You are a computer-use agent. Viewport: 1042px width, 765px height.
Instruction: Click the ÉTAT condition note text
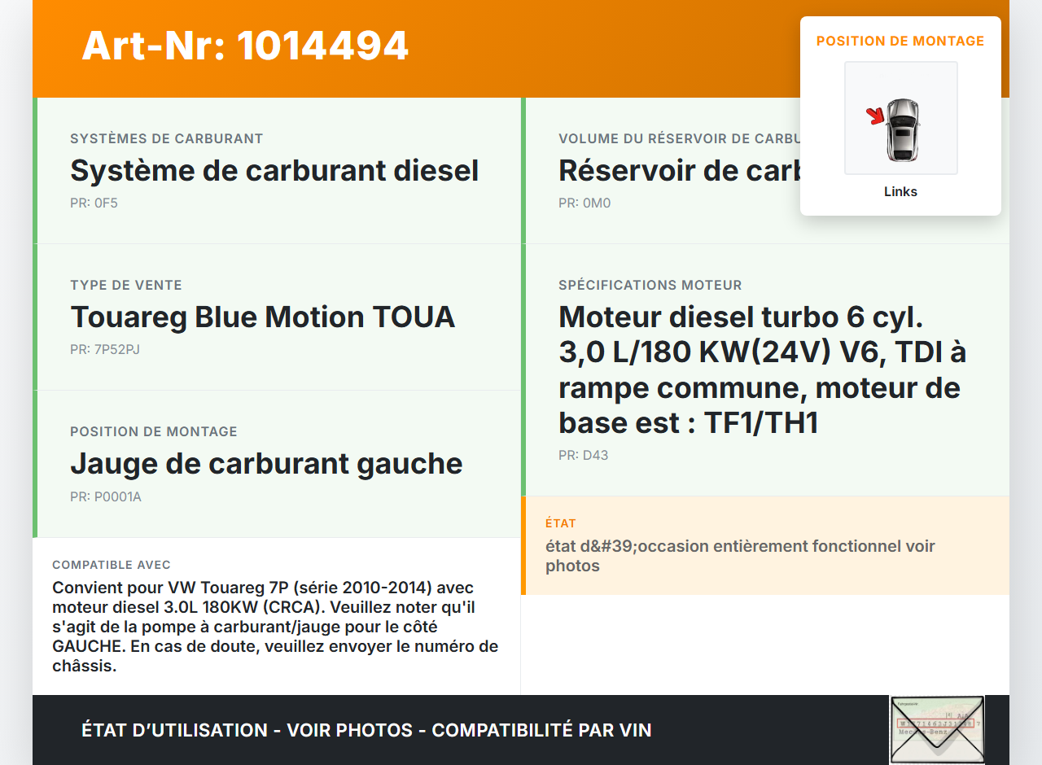[x=740, y=556]
